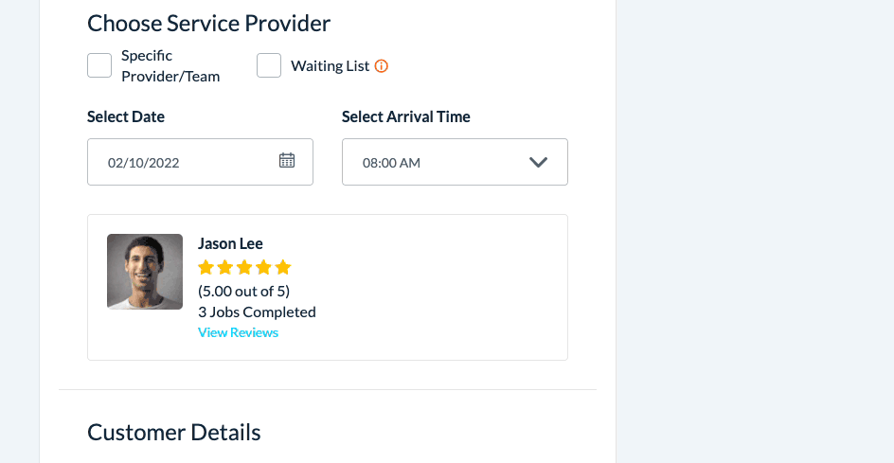
Task: Click the 3 Jobs Completed text
Action: tap(257, 312)
